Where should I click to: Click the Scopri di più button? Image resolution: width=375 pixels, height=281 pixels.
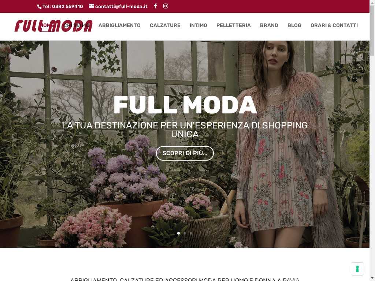point(185,153)
